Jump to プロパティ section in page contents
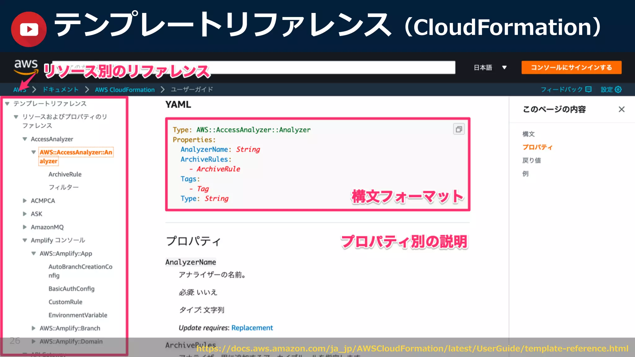Image resolution: width=635 pixels, height=357 pixels. tap(537, 147)
